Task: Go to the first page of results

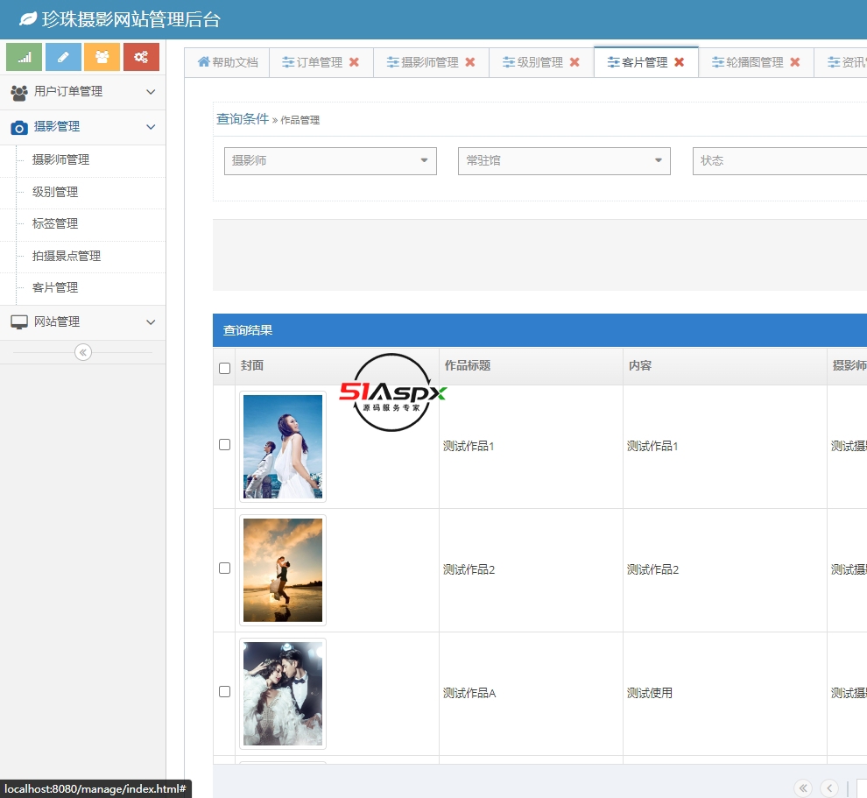Action: click(803, 788)
